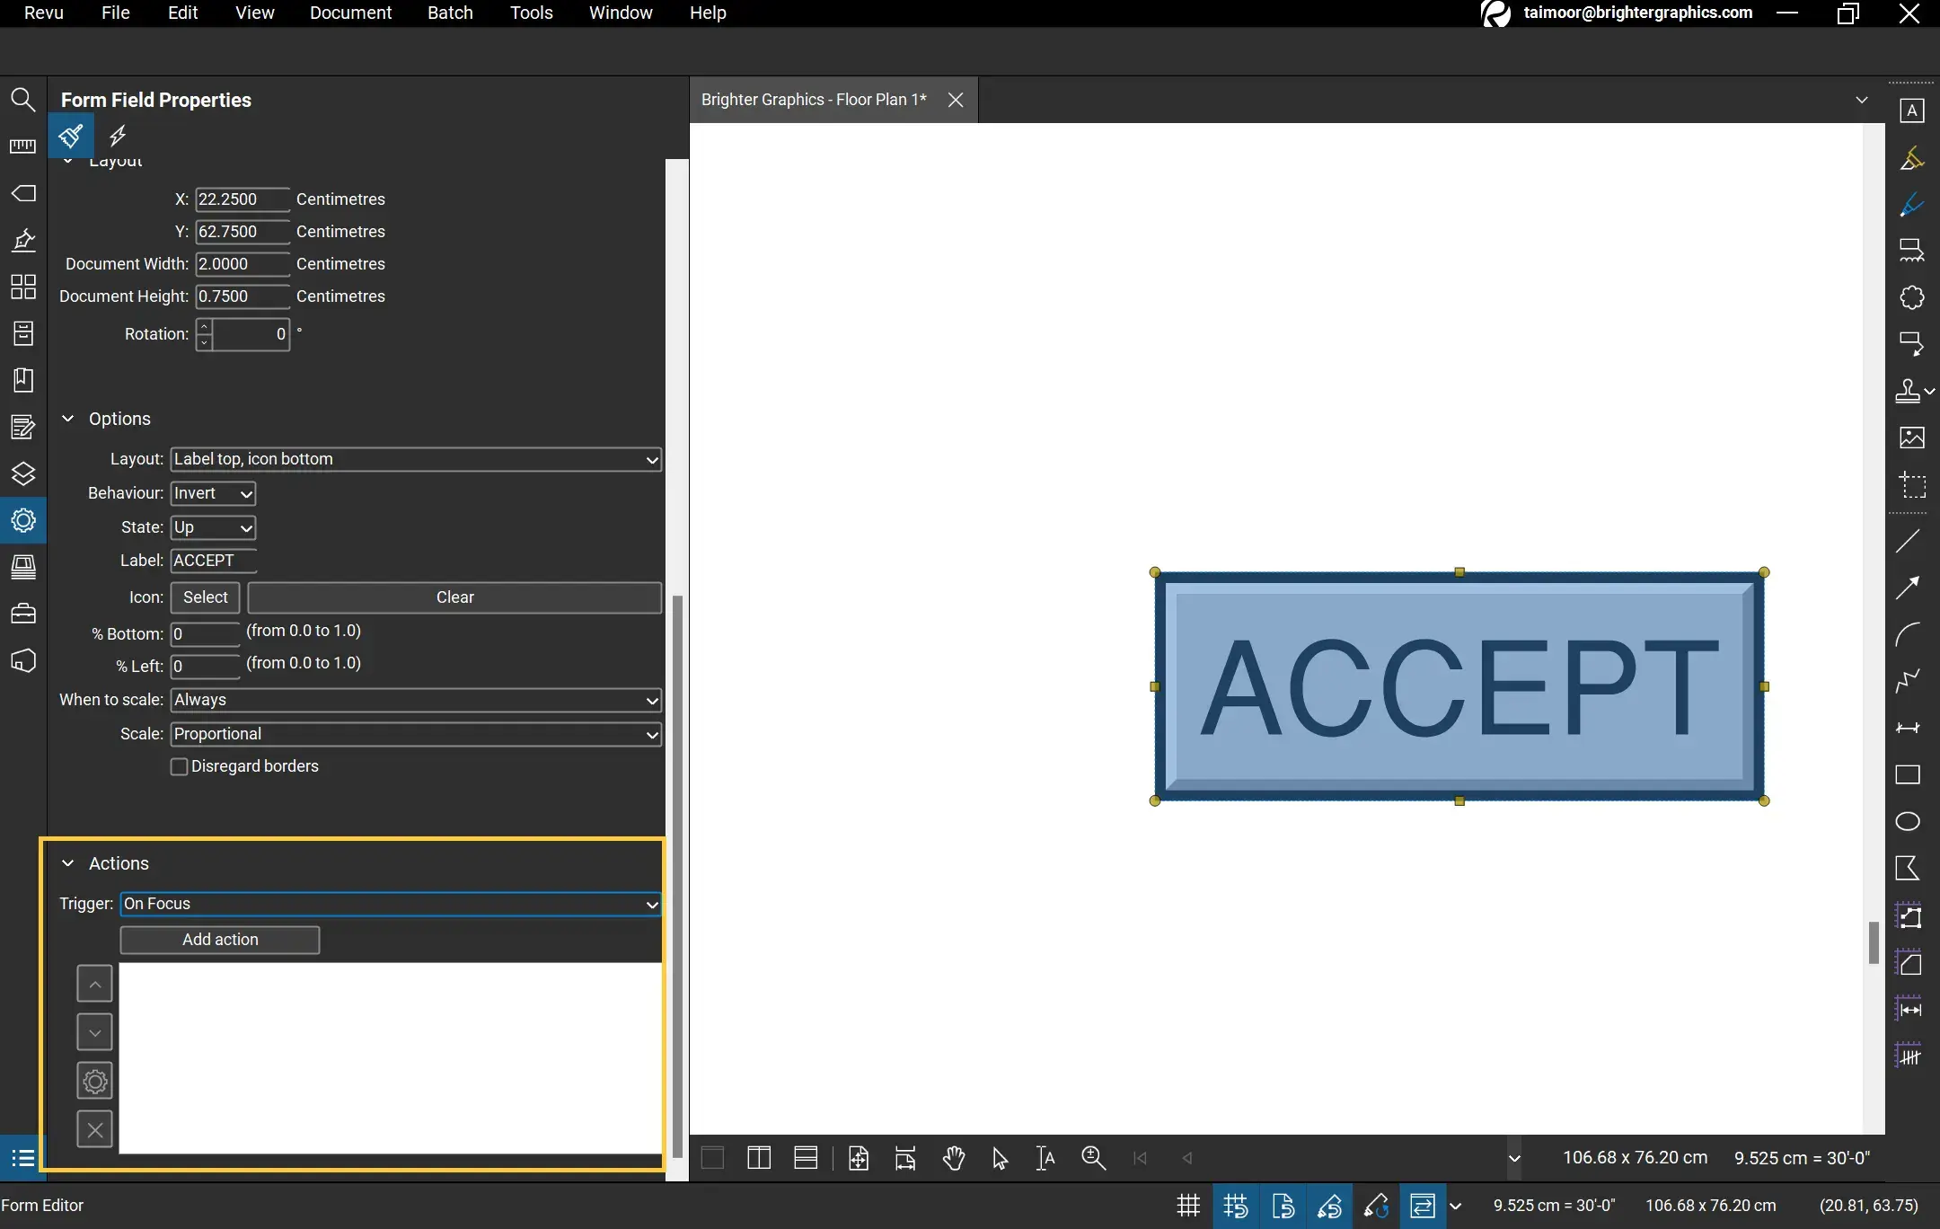1940x1229 pixels.
Task: Open the Signatures panel pen icon
Action: point(22,240)
